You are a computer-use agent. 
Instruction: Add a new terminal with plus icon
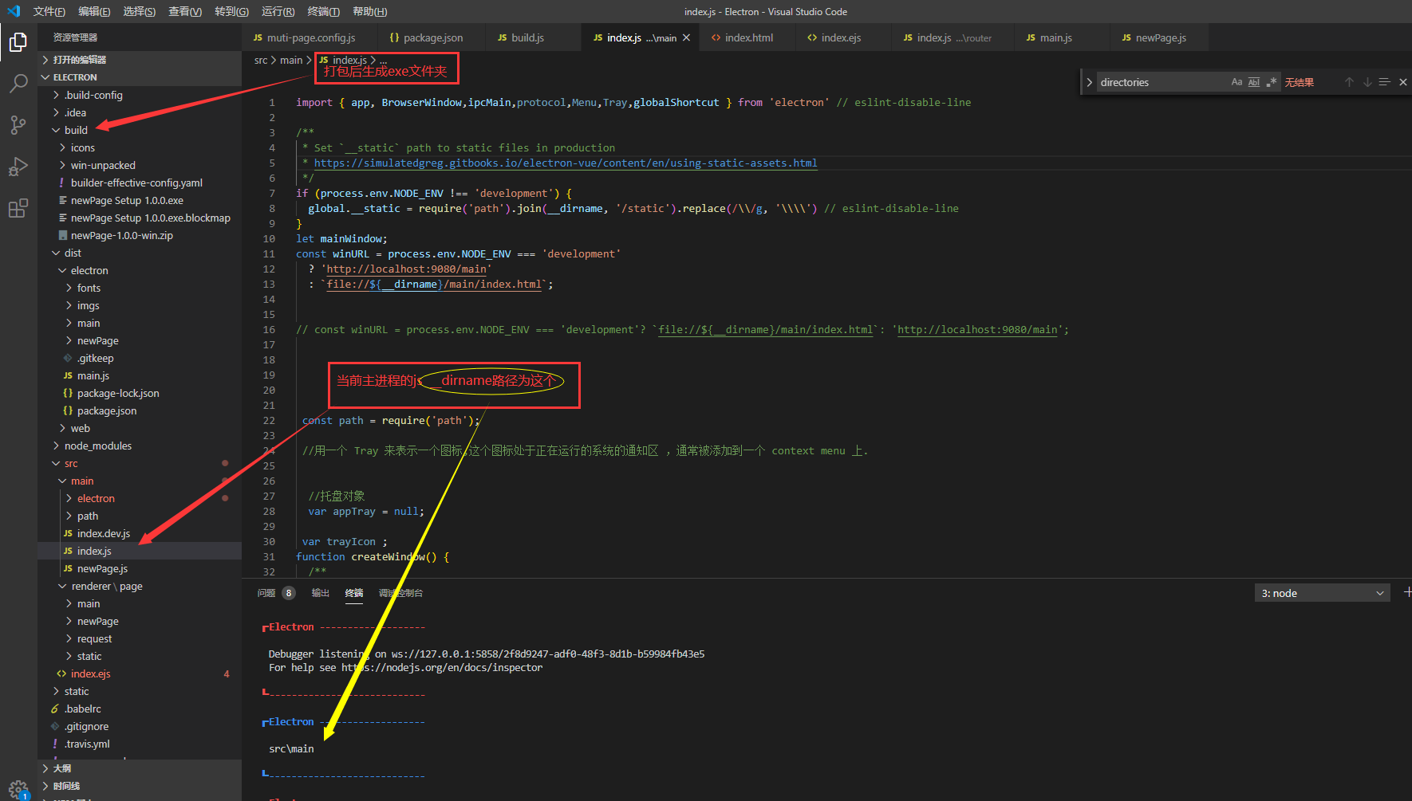click(1407, 592)
